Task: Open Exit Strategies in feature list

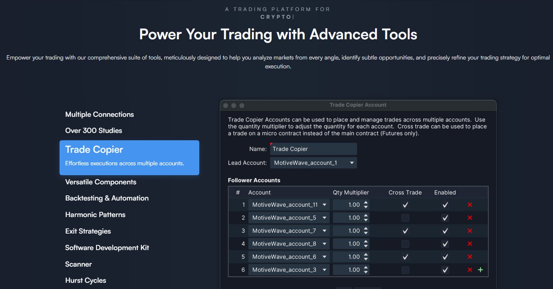Action: pos(88,231)
